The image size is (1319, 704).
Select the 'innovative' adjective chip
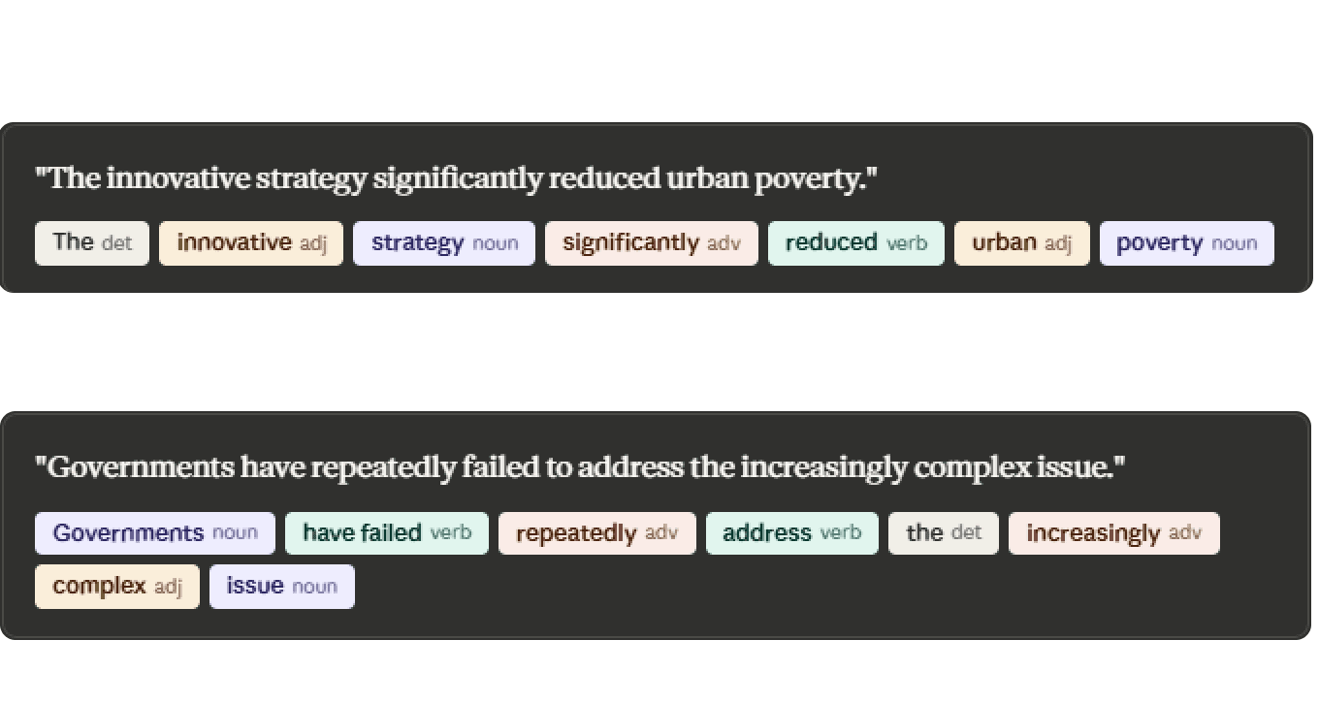(x=251, y=242)
